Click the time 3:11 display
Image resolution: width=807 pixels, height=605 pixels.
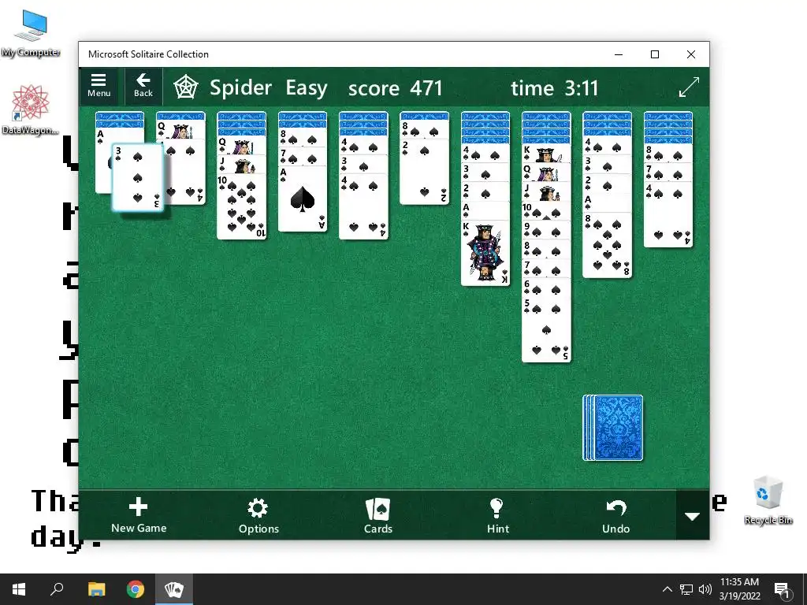[x=554, y=88]
